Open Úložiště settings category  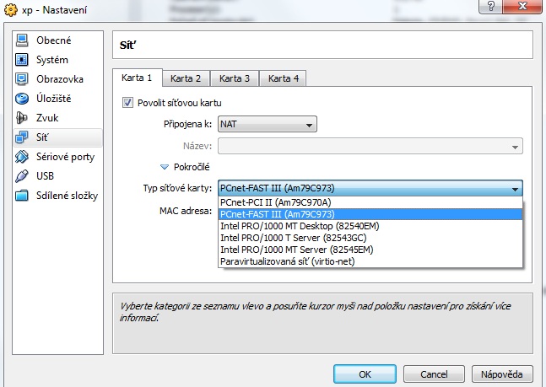click(57, 99)
